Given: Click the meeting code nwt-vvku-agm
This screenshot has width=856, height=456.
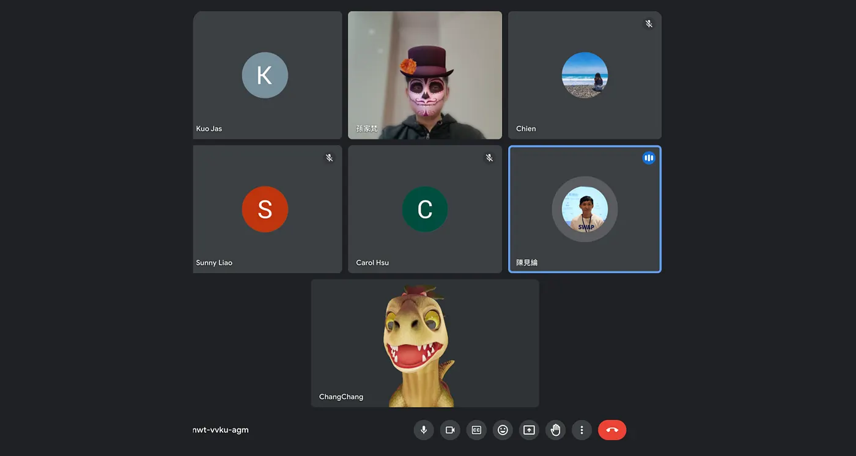Looking at the screenshot, I should [x=221, y=430].
